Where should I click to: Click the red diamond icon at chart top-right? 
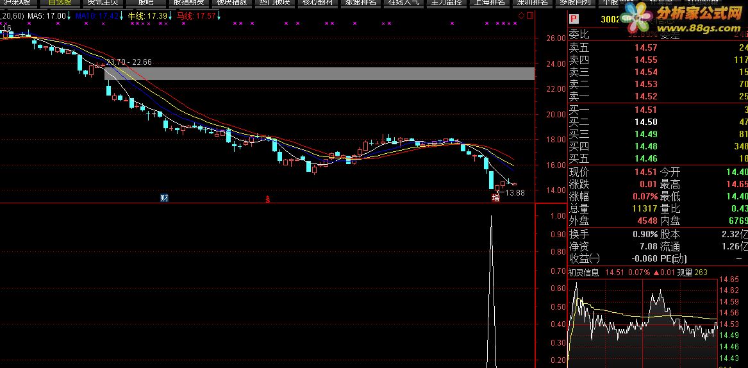[x=521, y=16]
